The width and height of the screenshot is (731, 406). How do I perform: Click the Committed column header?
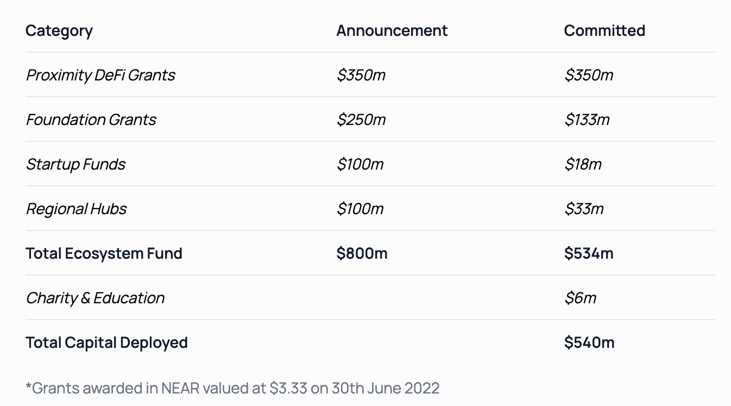[604, 31]
